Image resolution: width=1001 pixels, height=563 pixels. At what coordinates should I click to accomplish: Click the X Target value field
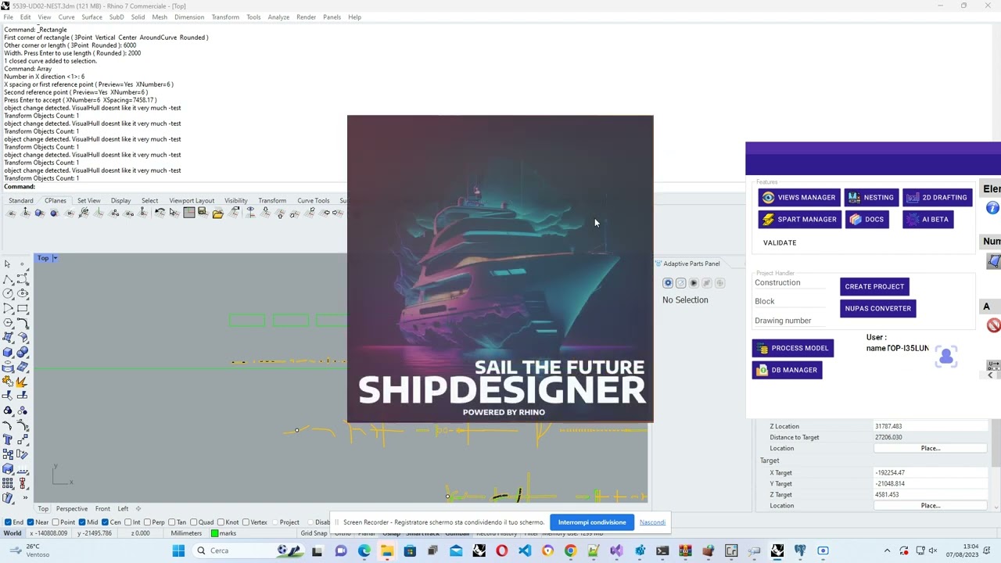tap(931, 473)
